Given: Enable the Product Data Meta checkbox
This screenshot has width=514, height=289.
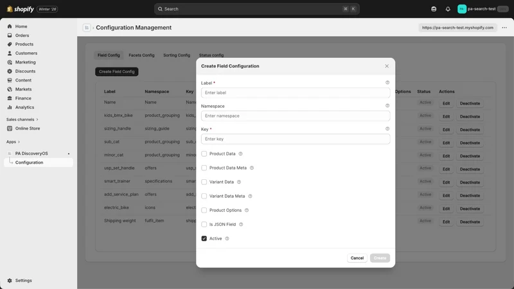Looking at the screenshot, I should pyautogui.click(x=204, y=168).
